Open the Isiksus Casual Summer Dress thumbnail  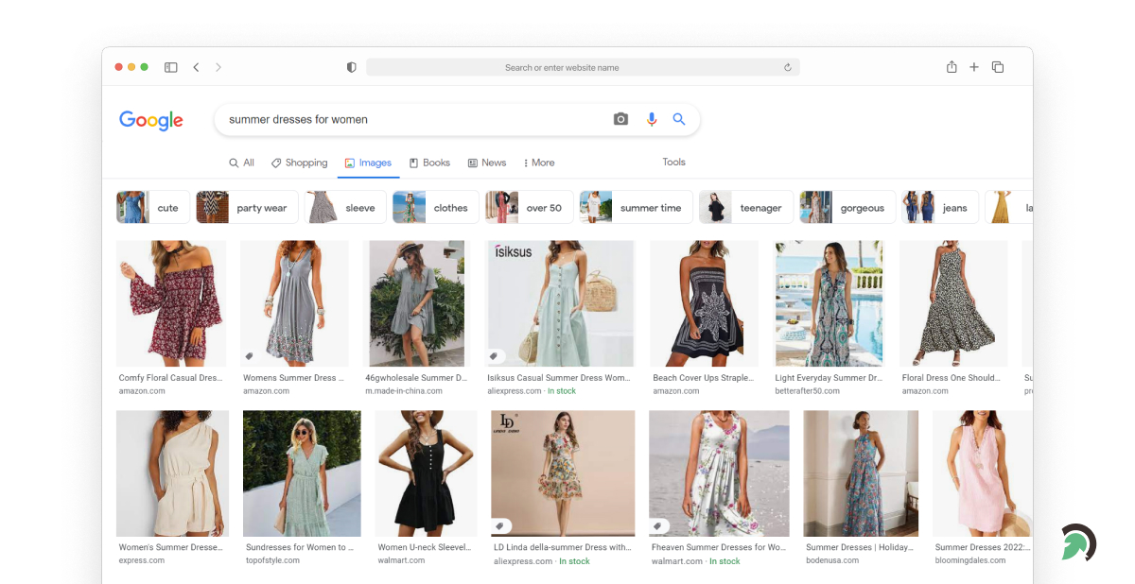pos(559,302)
